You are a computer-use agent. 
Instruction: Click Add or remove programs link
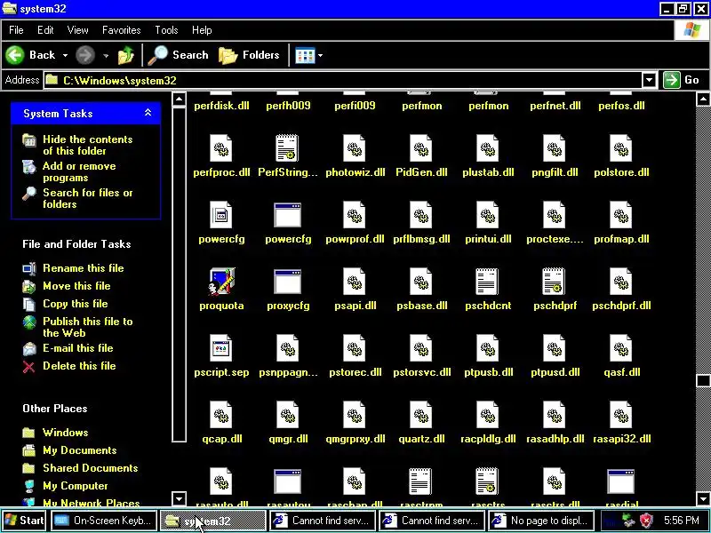tap(79, 171)
